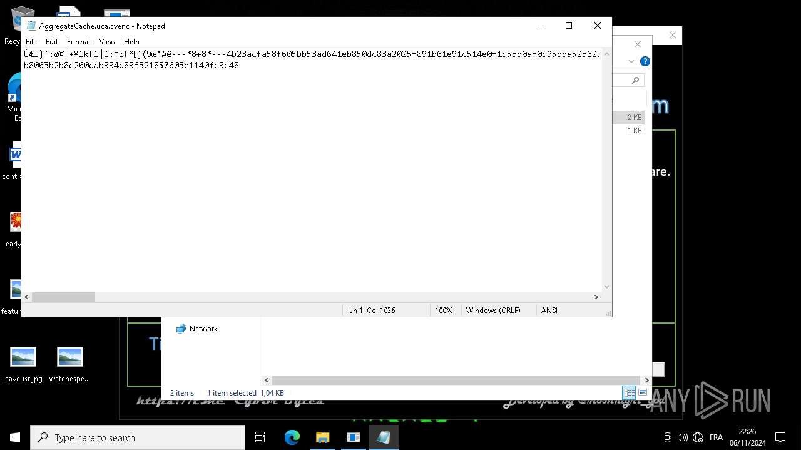The height and width of the screenshot is (450, 801).
Task: Click the FRA language indicator
Action: 716,437
